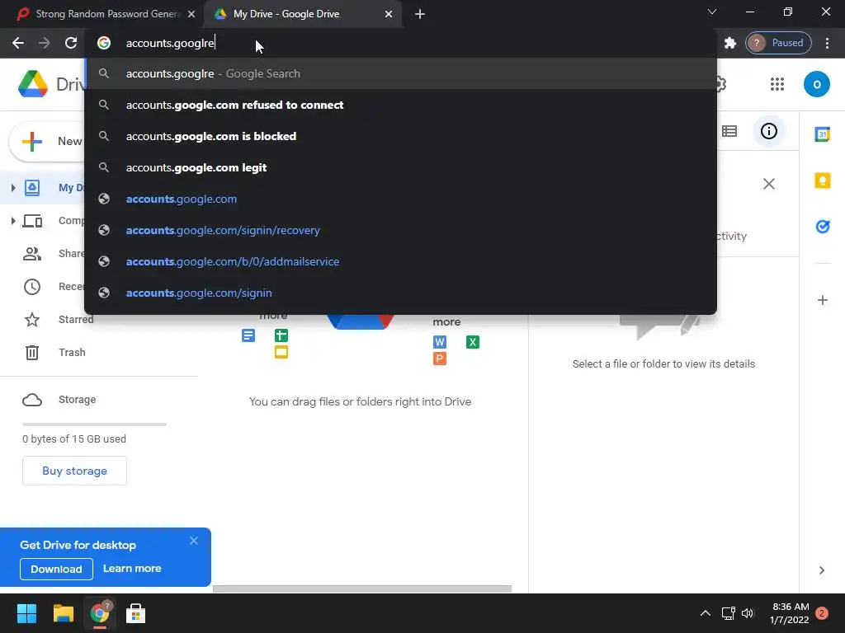The height and width of the screenshot is (633, 845).
Task: Hide side panel with the chevron
Action: click(822, 570)
